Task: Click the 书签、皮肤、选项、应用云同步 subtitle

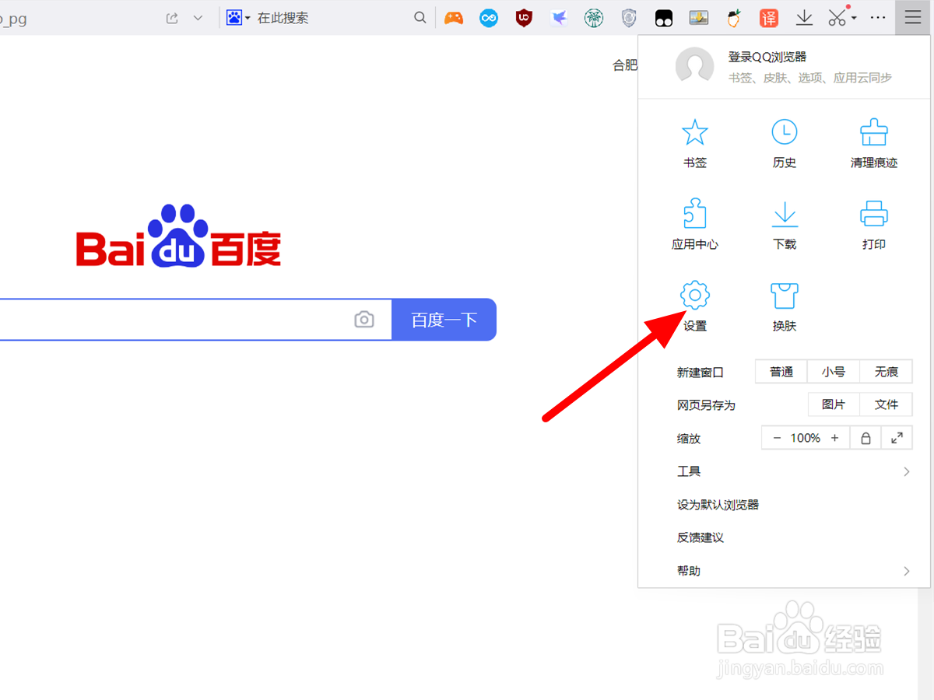Action: click(x=809, y=78)
